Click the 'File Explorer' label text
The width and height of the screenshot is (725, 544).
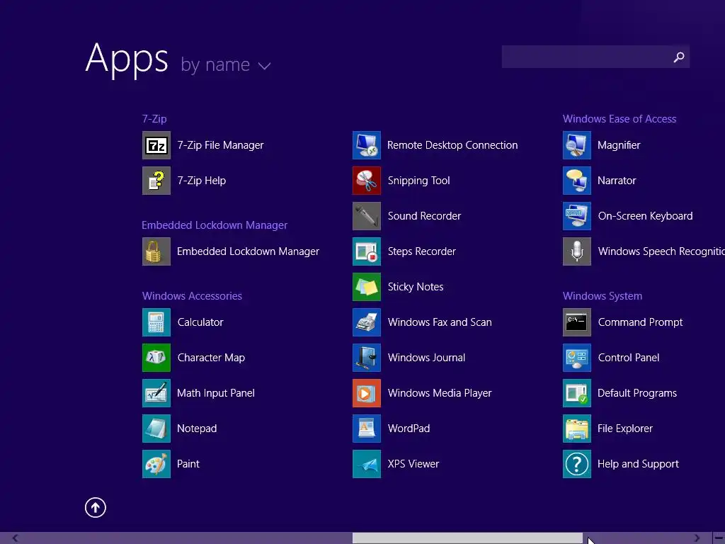(x=625, y=429)
